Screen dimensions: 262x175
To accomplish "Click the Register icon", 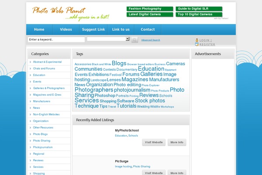I will pos(197,44).
